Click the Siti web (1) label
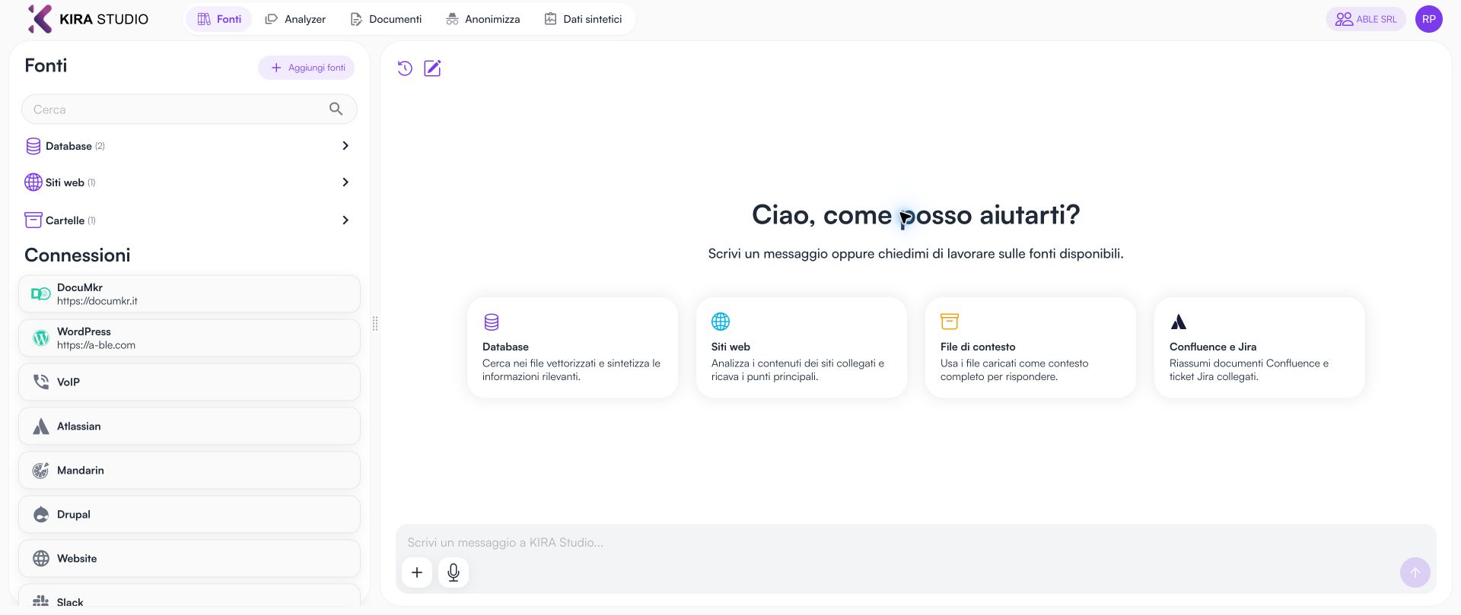This screenshot has height=615, width=1461. 71,182
